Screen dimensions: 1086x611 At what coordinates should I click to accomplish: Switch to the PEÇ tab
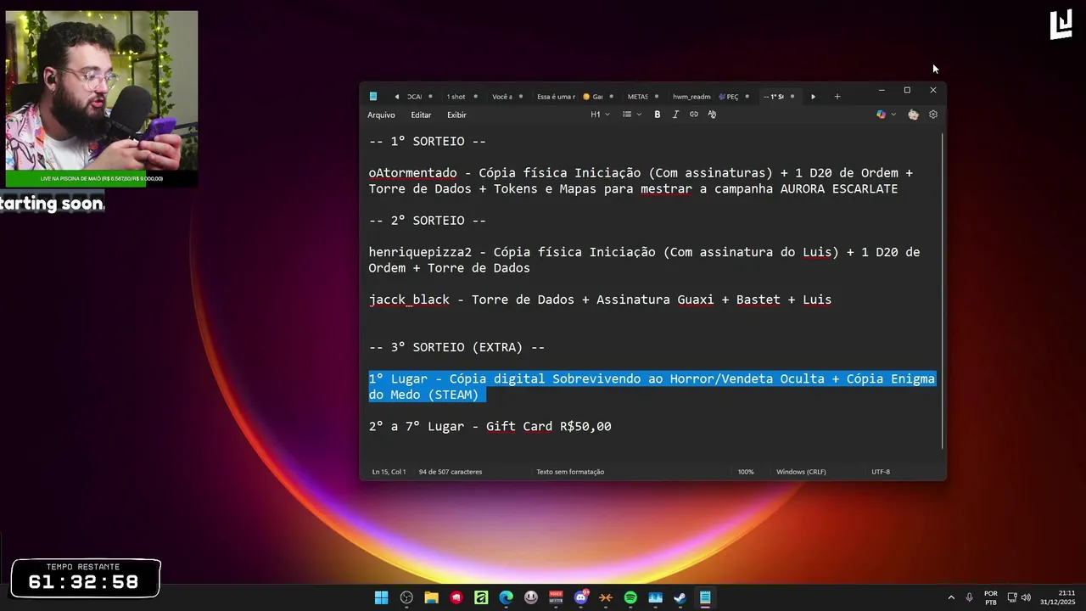tap(728, 97)
